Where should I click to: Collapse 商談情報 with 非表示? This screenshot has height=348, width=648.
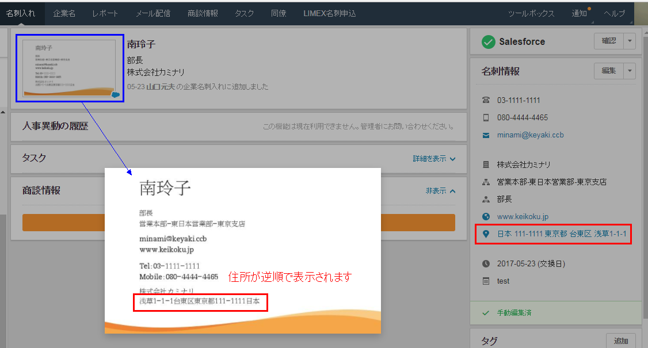pyautogui.click(x=441, y=191)
